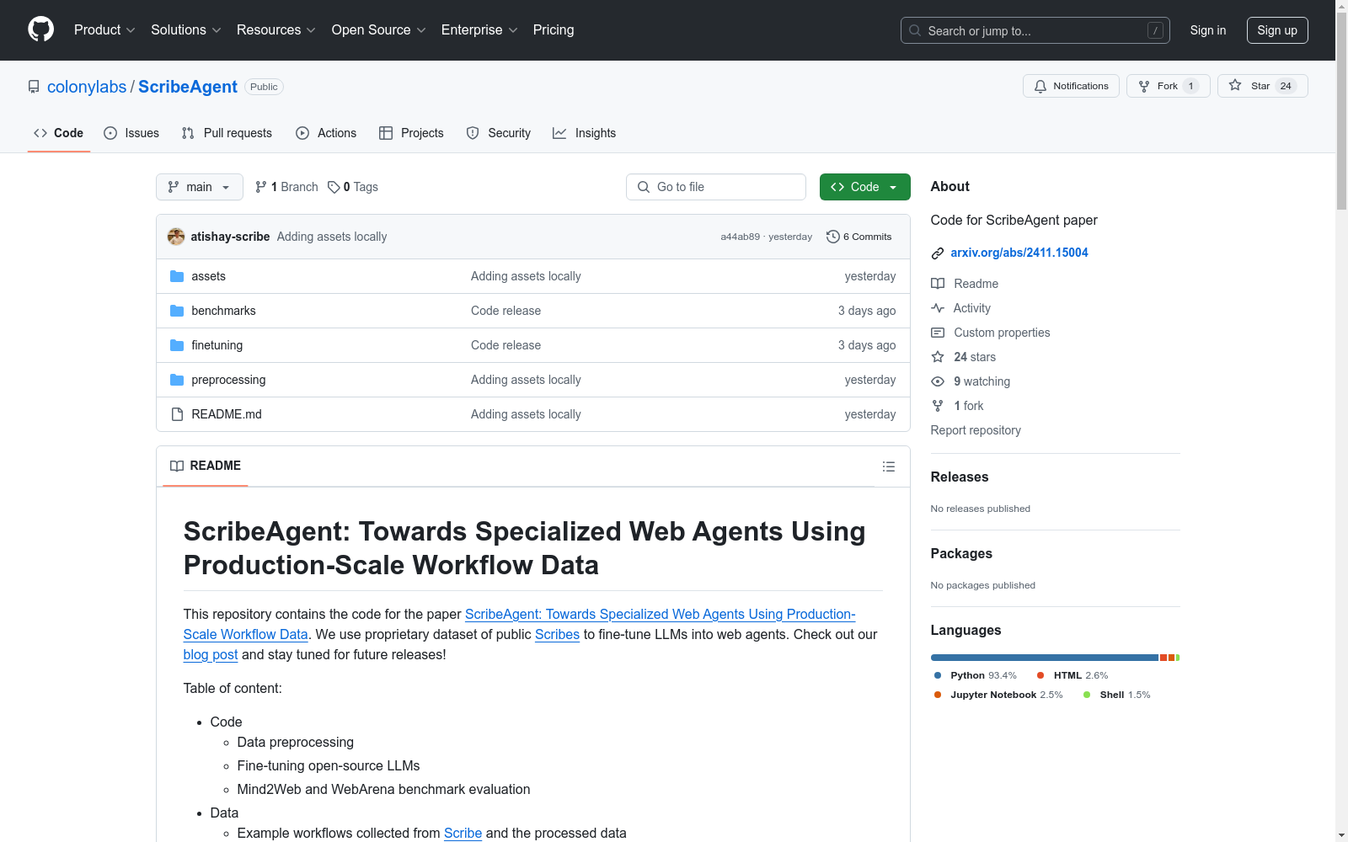This screenshot has width=1348, height=842.
Task: Click the history clock icon by Commits
Action: tap(833, 237)
